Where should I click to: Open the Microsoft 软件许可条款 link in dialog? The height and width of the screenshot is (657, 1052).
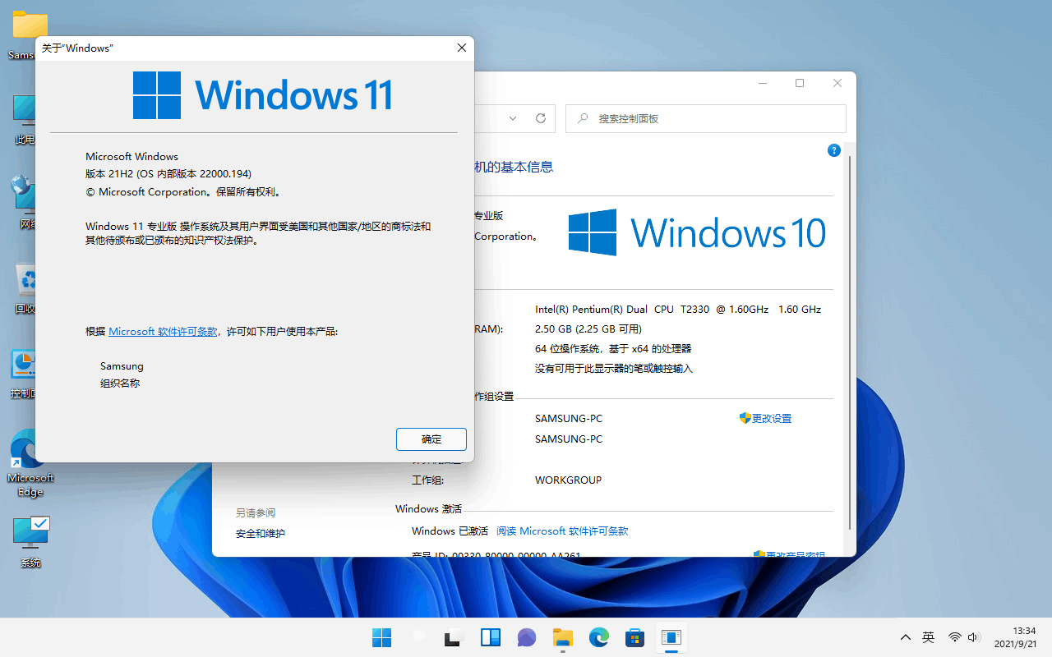coord(163,332)
